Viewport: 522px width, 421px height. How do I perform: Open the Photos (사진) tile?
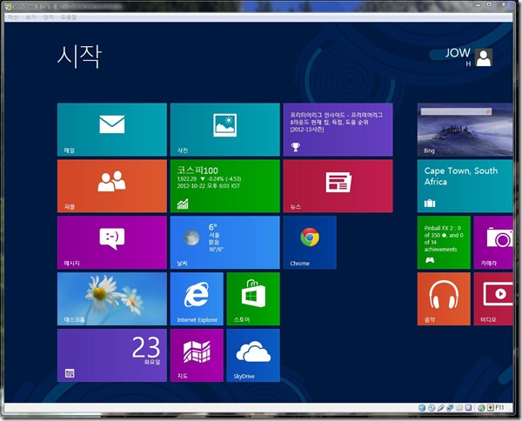point(224,129)
